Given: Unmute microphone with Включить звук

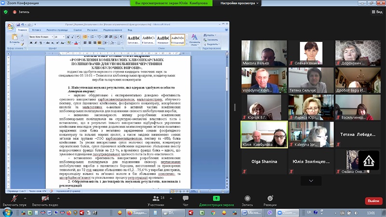Looking at the screenshot, I should point(14,201).
